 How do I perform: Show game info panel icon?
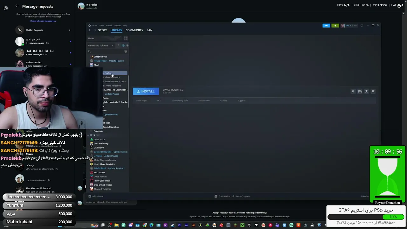(366, 91)
